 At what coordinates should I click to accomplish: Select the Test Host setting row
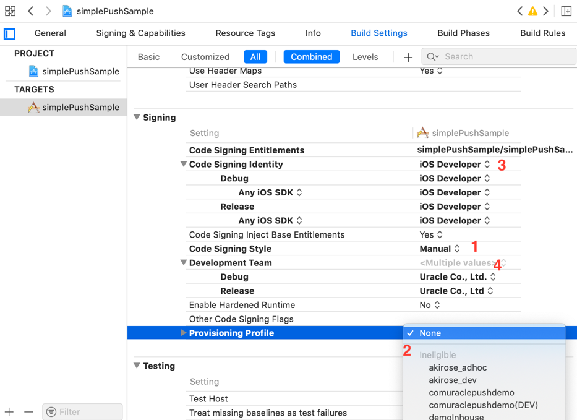click(x=294, y=398)
